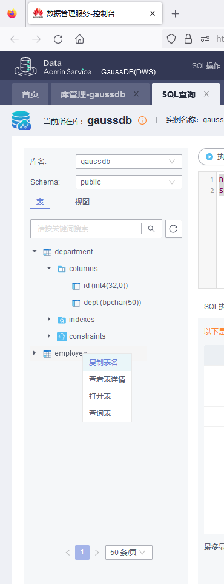Close the SQL查询 tab
The image size is (224, 584).
[x=206, y=94]
